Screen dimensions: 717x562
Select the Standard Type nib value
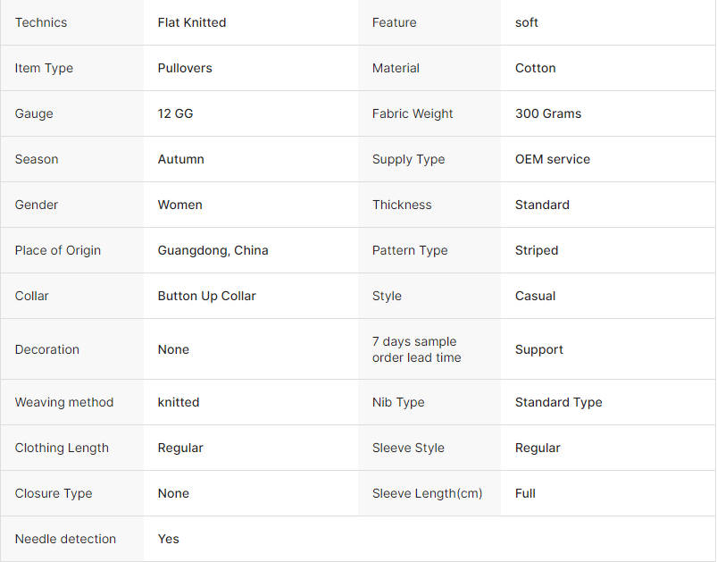click(558, 402)
